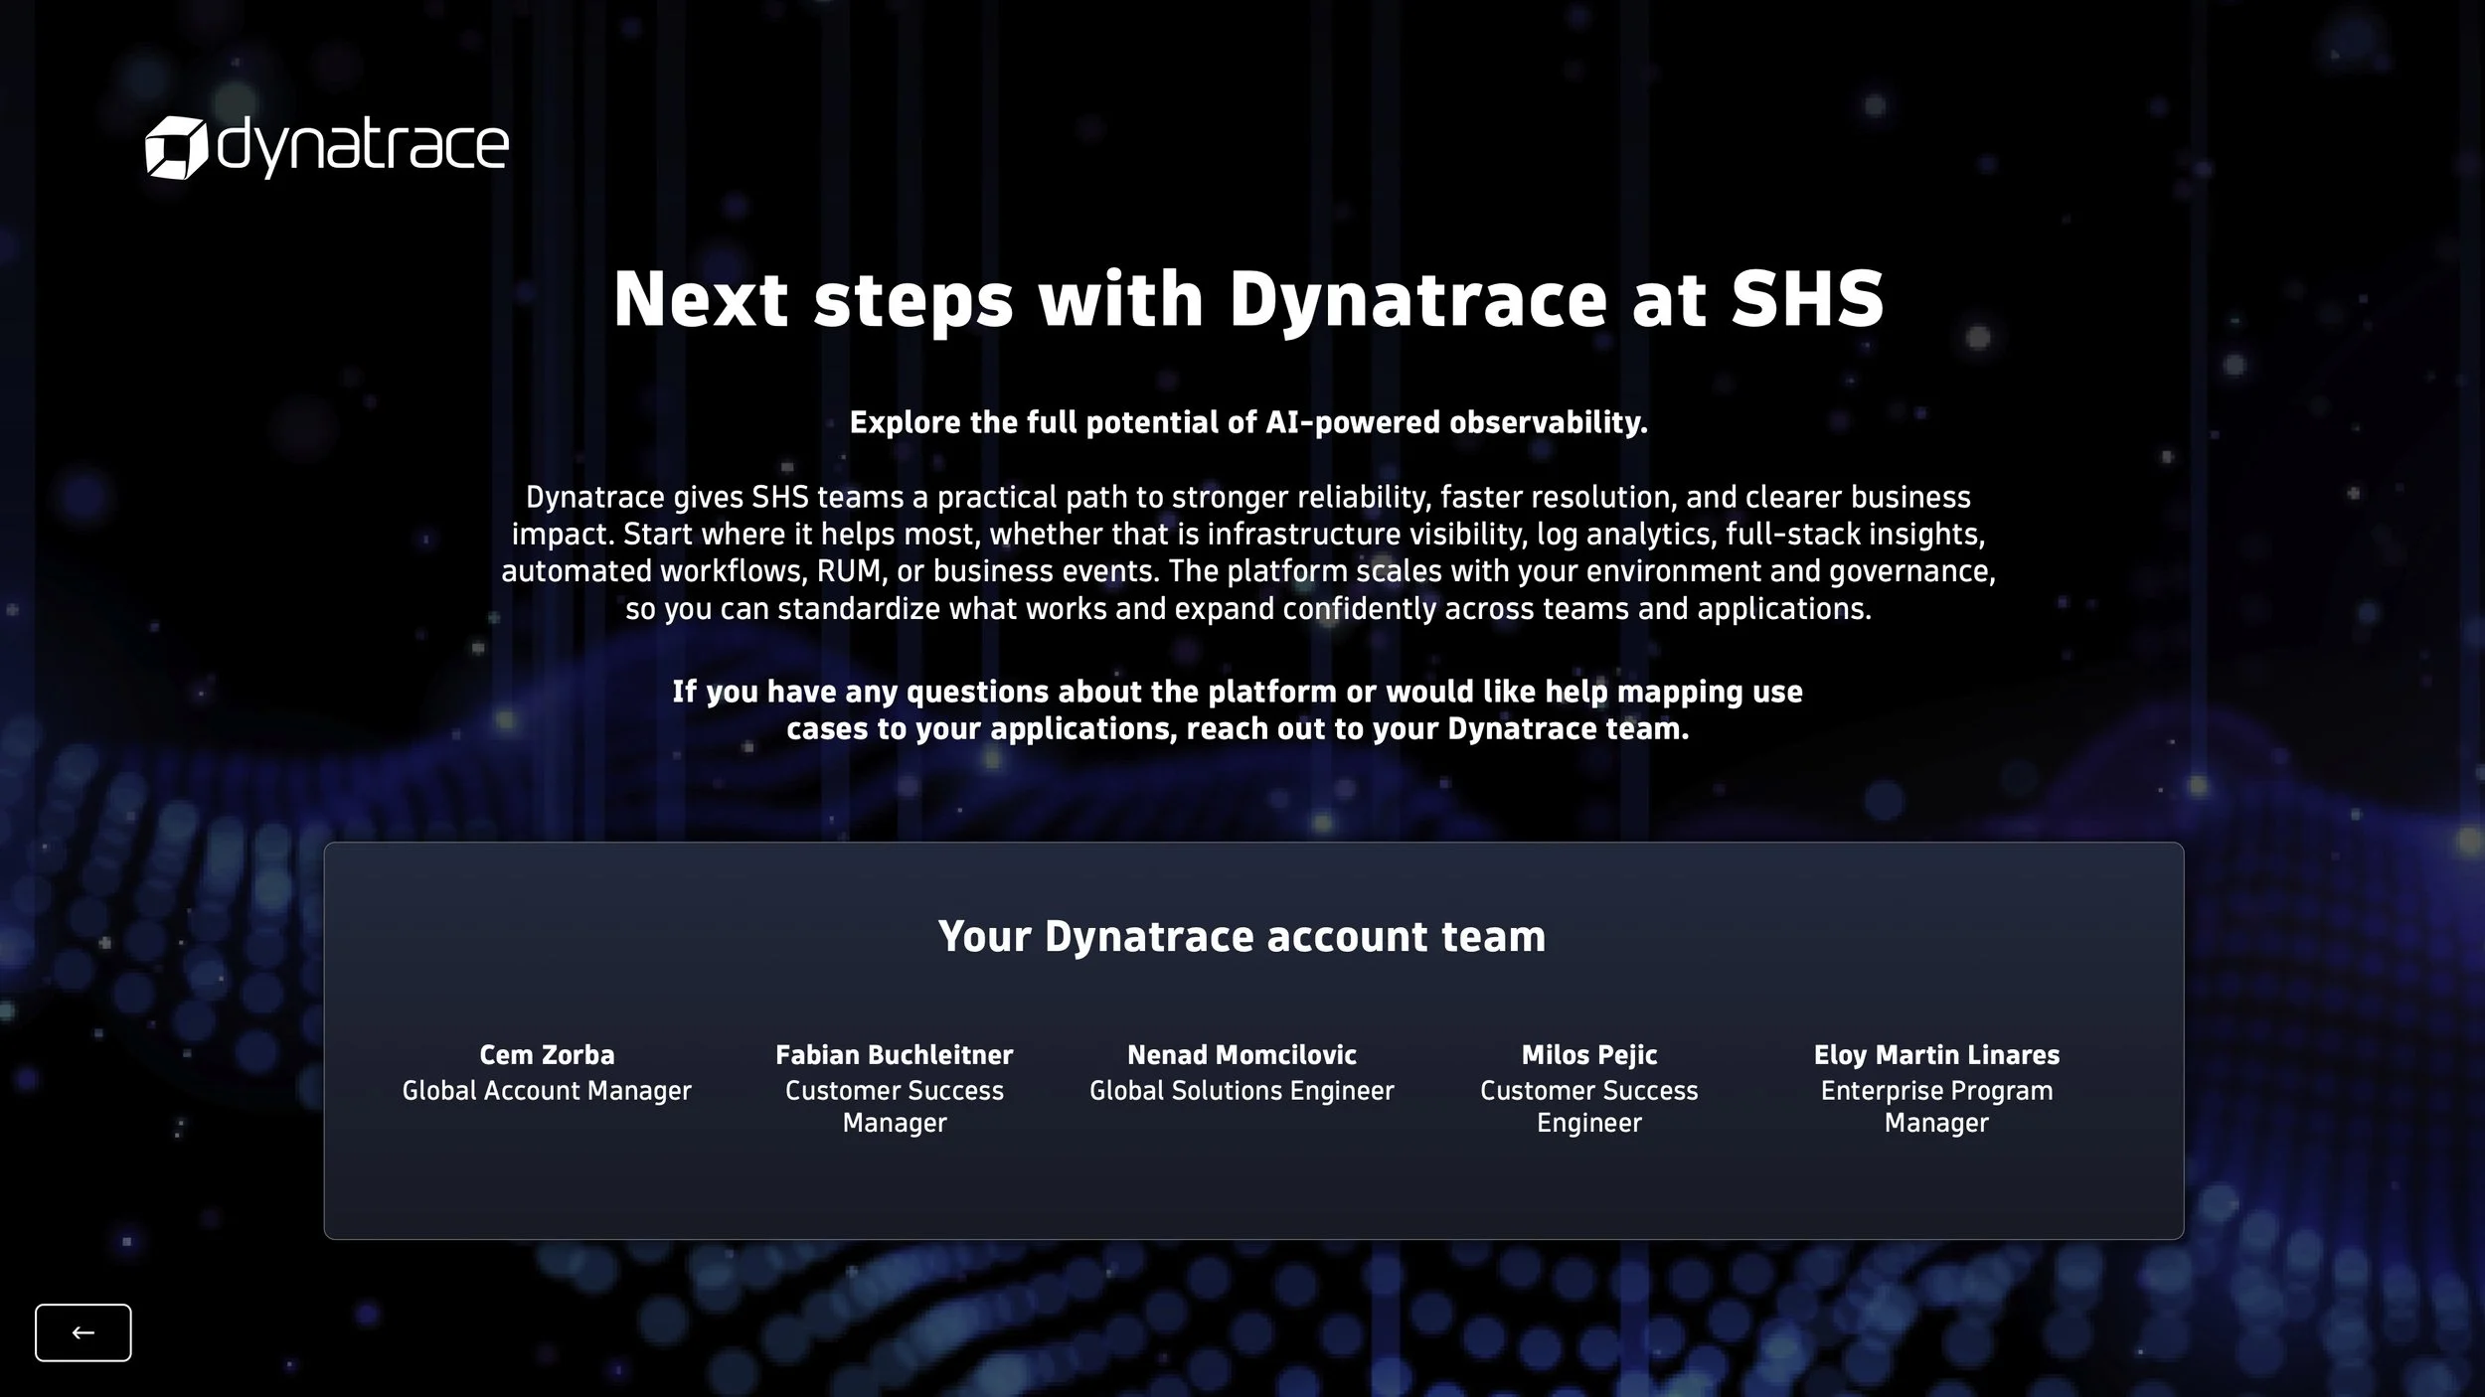Select the name Eloy Martin Linares
The image size is (2485, 1397).
click(1936, 1054)
